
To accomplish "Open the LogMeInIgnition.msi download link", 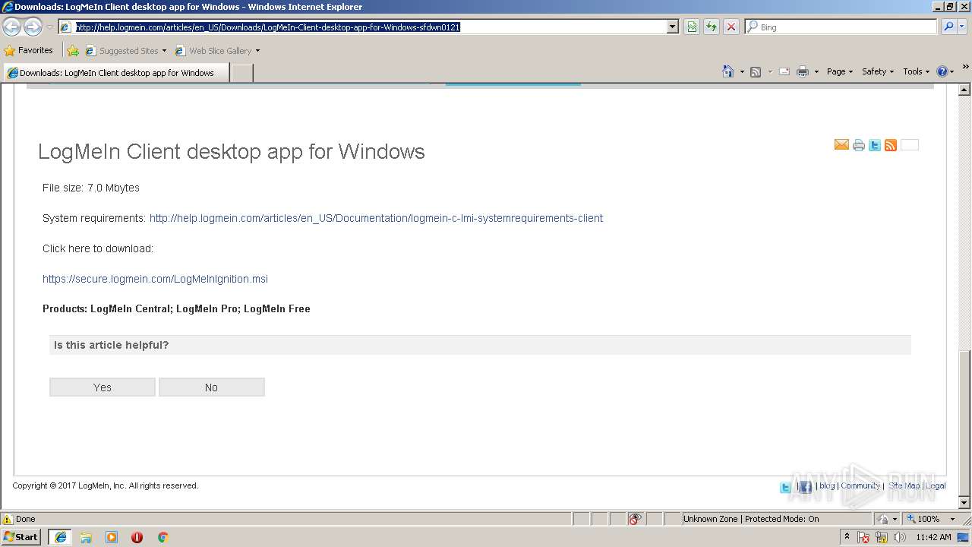I will 155,279.
